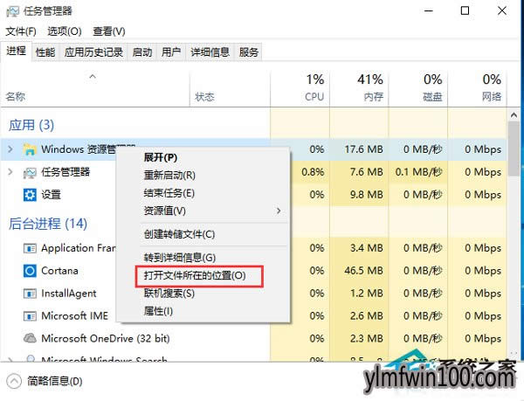The width and height of the screenshot is (524, 401).
Task: Click the 简略信息 collapse arrow icon
Action: pyautogui.click(x=14, y=381)
